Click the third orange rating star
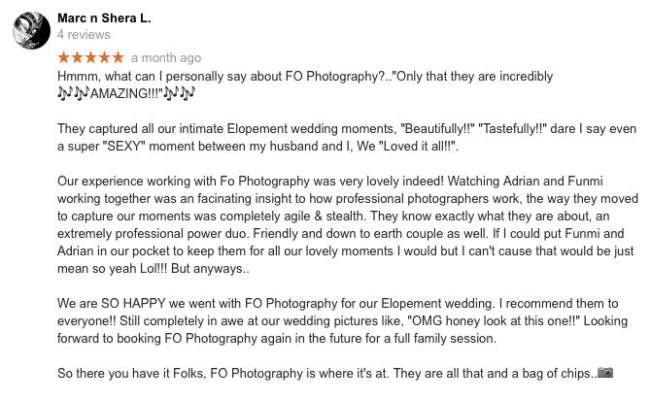The height and width of the screenshot is (400, 651). pyautogui.click(x=90, y=58)
